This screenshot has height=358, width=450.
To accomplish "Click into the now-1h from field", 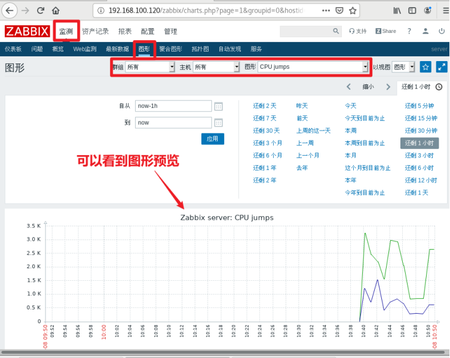I will pyautogui.click(x=174, y=106).
